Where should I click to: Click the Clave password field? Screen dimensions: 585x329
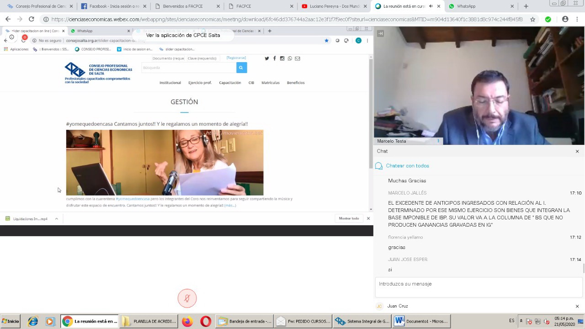click(202, 58)
